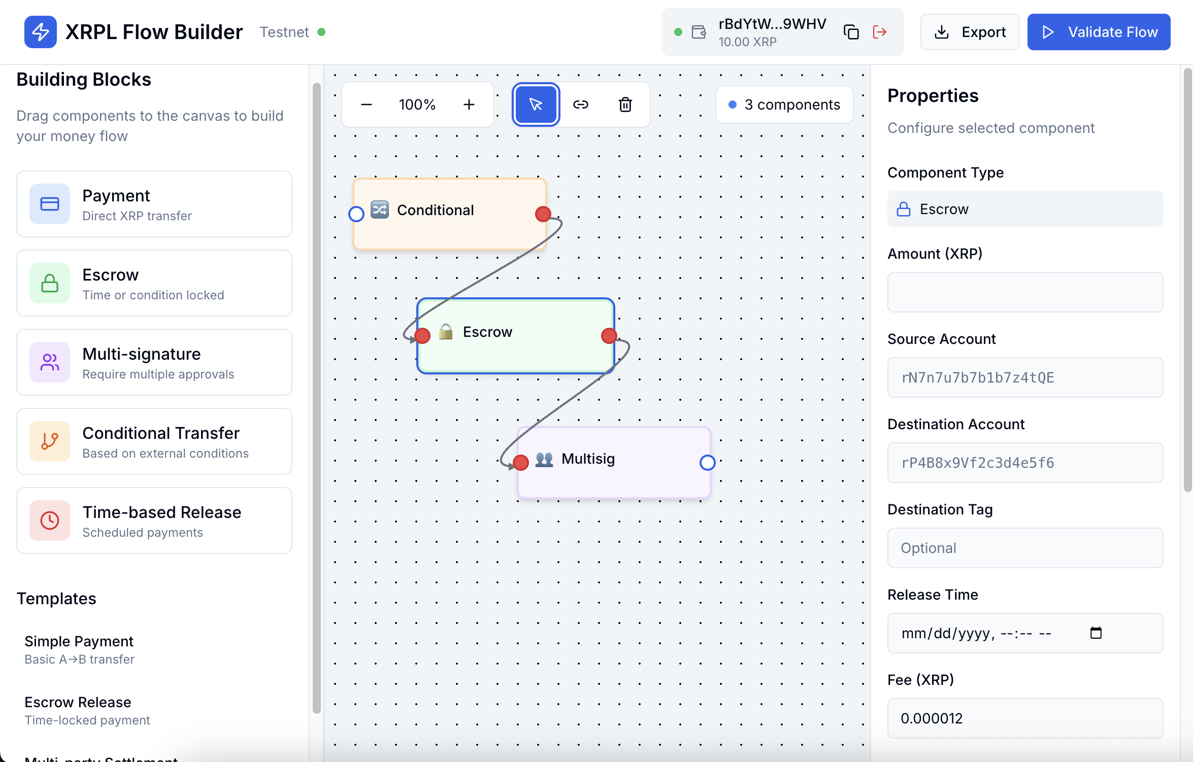Click Escrow node's red output port
Viewport: 1193px width, 762px height.
click(609, 335)
